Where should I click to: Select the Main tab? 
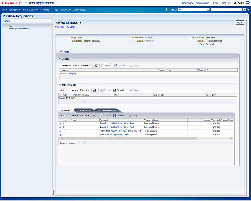click(x=65, y=51)
